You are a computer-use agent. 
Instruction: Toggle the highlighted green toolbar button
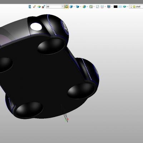(x=66, y=6)
